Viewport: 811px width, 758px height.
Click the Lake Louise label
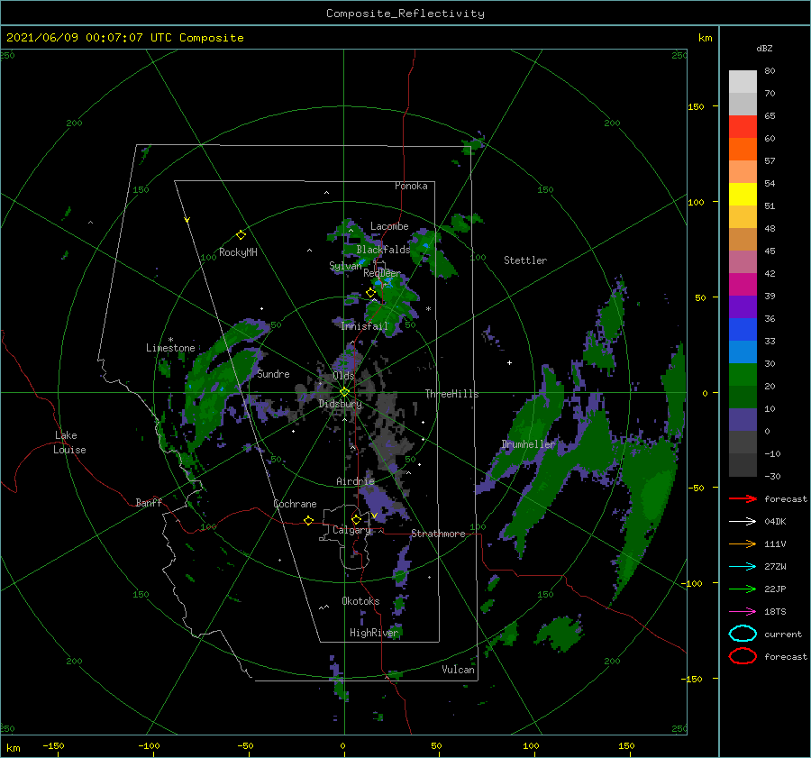click(69, 443)
